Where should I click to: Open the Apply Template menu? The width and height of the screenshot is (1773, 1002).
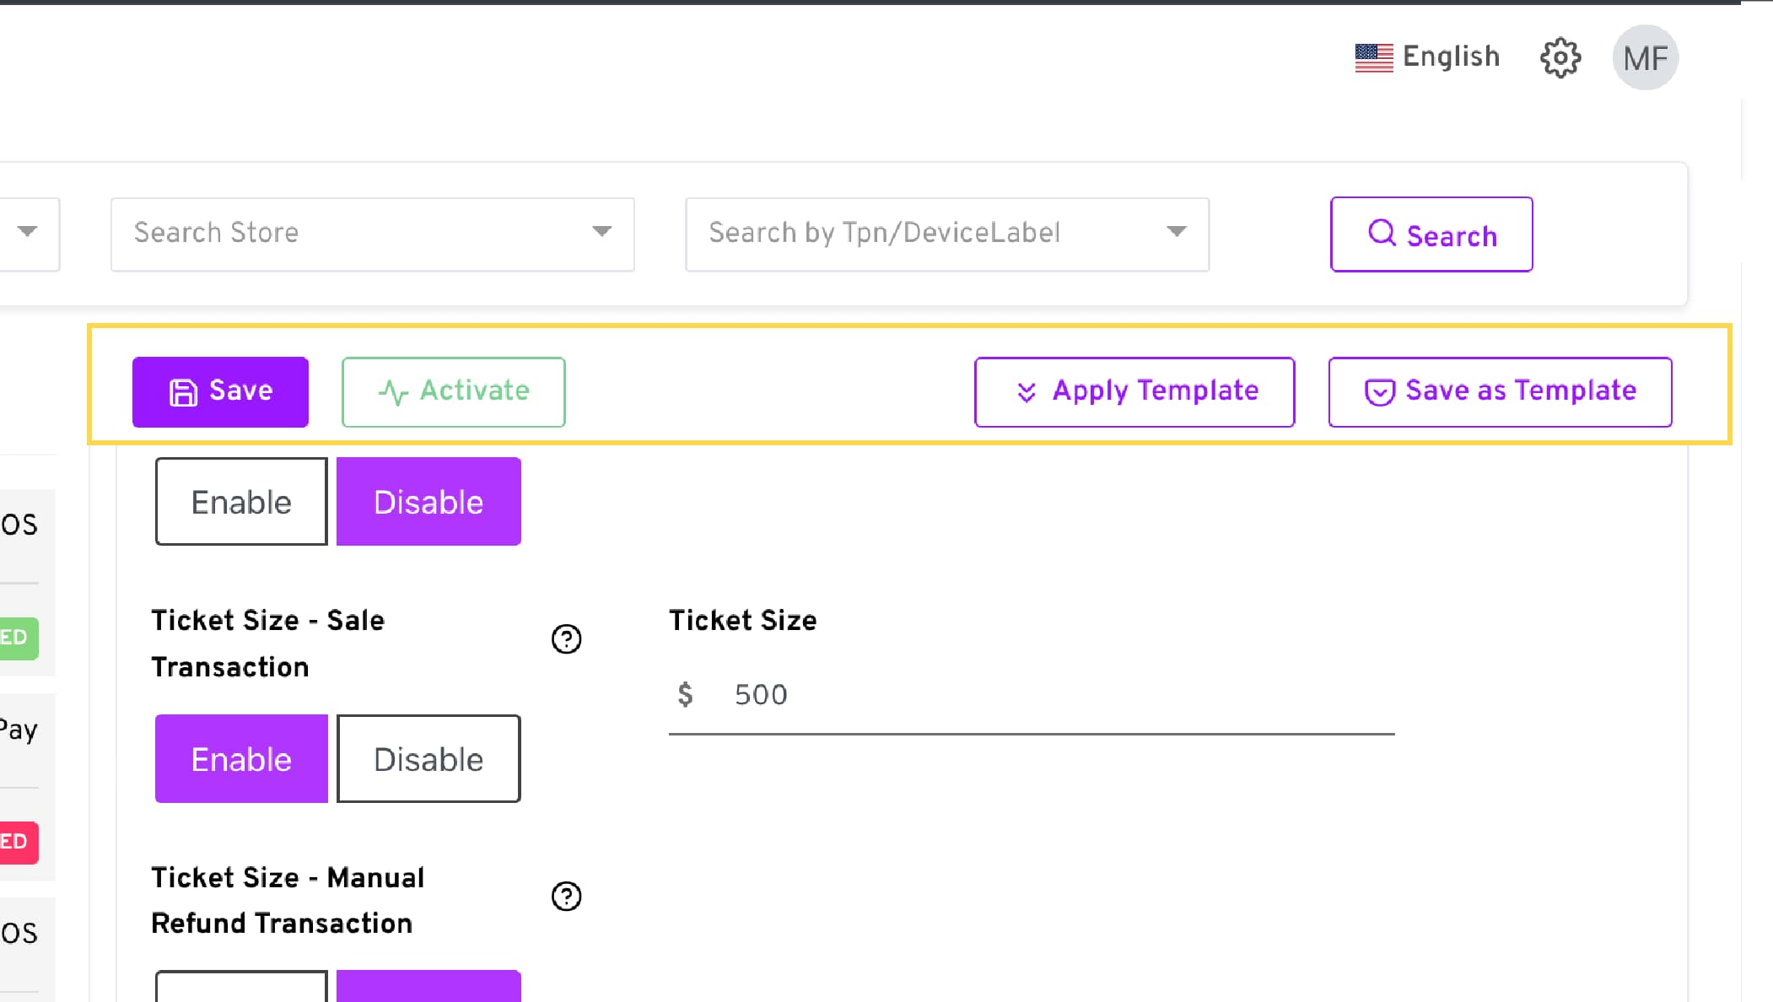tap(1134, 391)
